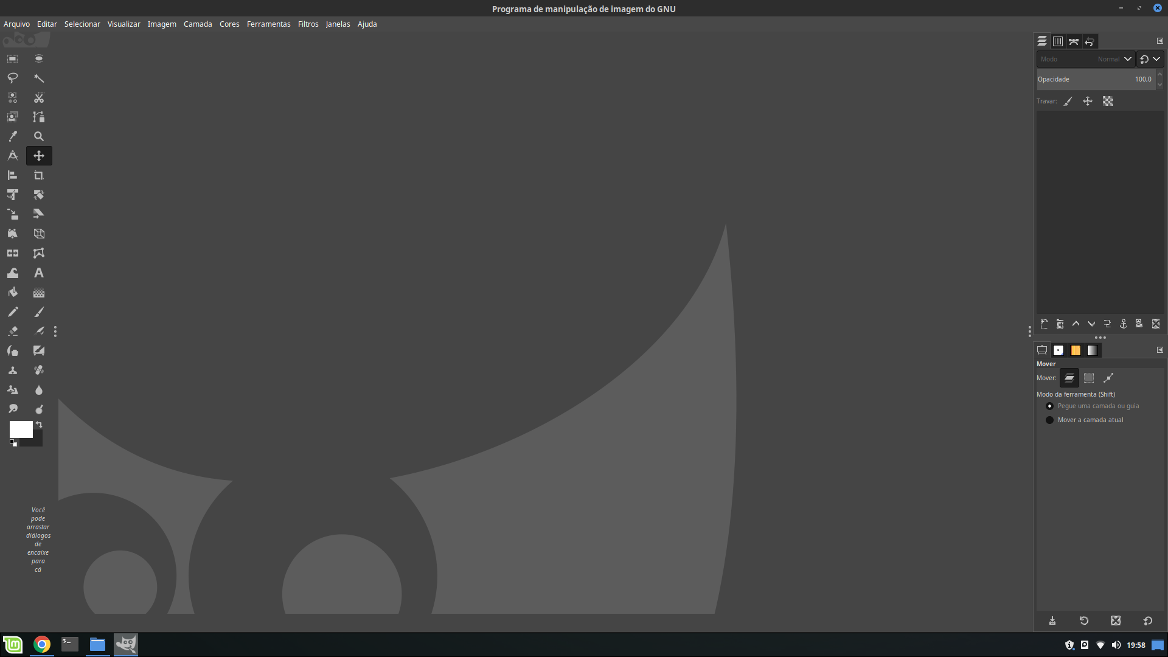
Task: Set Mover target to path
Action: (x=1108, y=378)
